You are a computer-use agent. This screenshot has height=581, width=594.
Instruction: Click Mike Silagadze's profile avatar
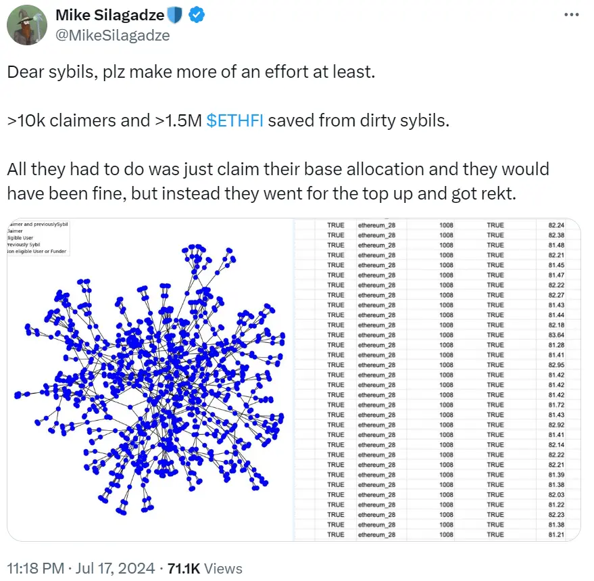click(26, 26)
